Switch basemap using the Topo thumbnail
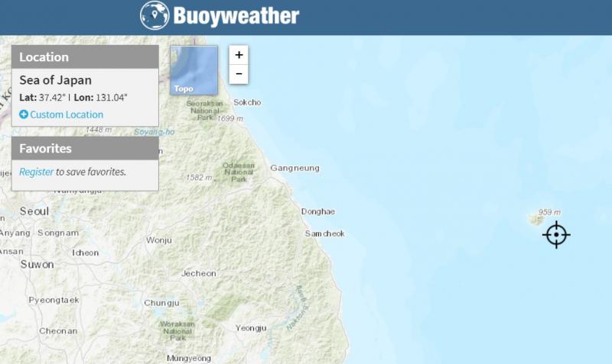Screen dimensions: 612x364 tap(194, 70)
